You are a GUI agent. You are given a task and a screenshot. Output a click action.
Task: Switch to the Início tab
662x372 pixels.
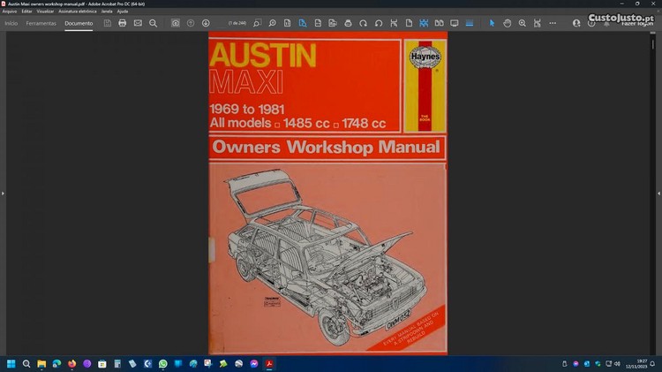[x=11, y=23]
